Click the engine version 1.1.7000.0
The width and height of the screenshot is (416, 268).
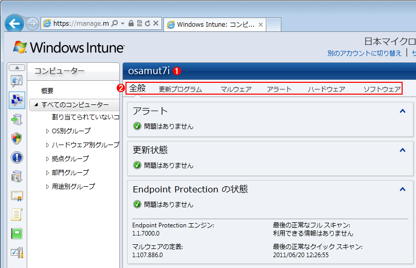146,234
